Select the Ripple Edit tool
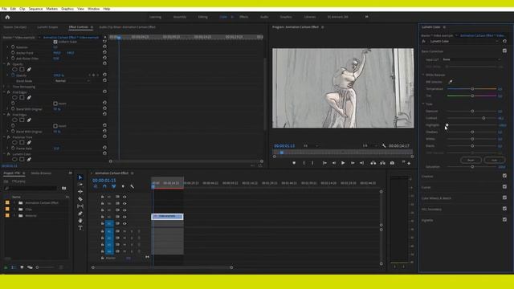The image size is (514, 289). click(80, 192)
